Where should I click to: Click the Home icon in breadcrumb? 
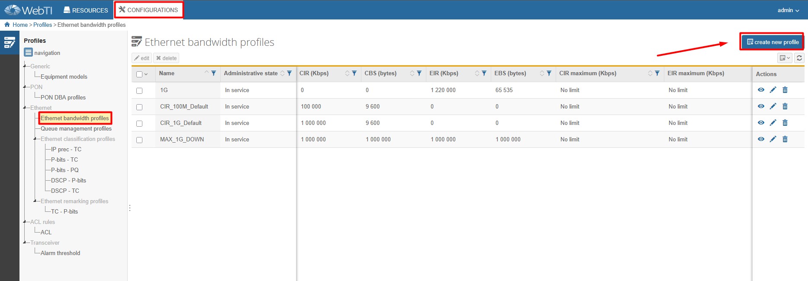pos(7,25)
